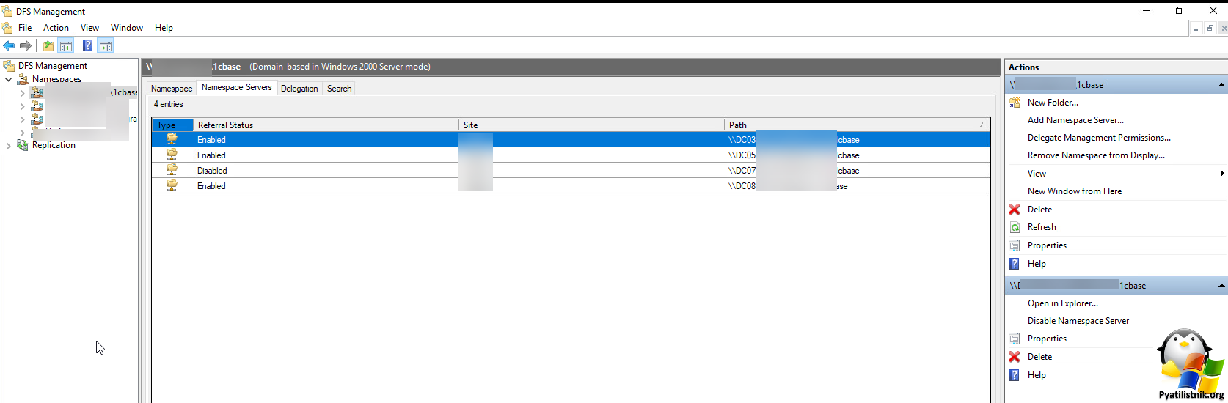Collapse the lower 1cbase Actions section
The height and width of the screenshot is (403, 1228).
coord(1221,286)
